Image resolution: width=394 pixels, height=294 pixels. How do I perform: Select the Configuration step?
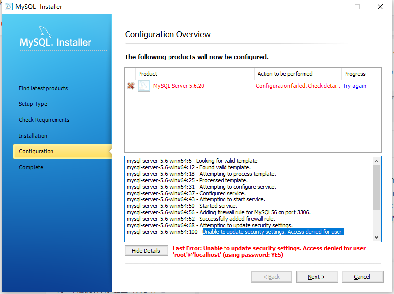pyautogui.click(x=62, y=151)
